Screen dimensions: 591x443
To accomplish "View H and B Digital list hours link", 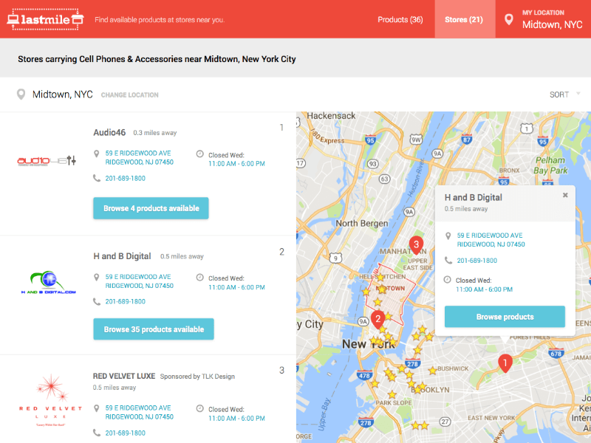I will tap(236, 287).
